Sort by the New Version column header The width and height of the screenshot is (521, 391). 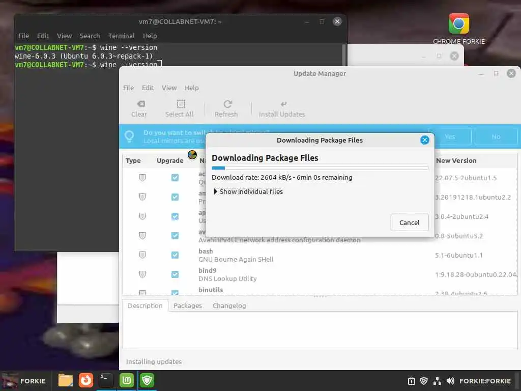click(x=456, y=160)
